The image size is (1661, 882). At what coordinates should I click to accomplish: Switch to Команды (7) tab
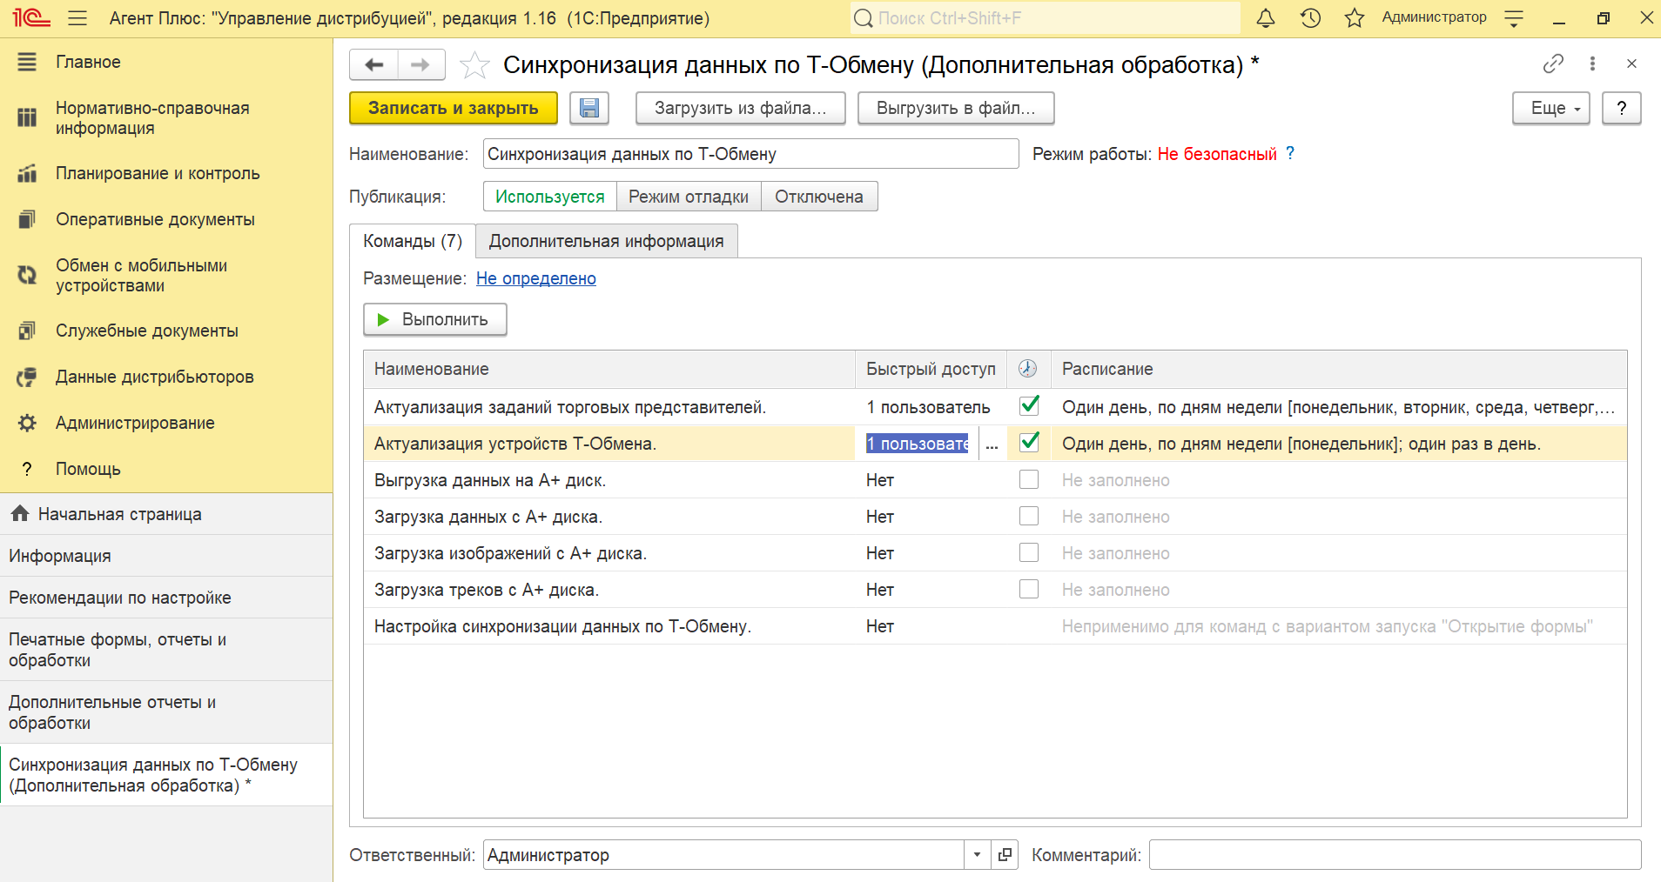point(413,241)
